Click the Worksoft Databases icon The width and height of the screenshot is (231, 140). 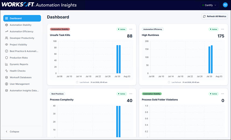click(6, 77)
